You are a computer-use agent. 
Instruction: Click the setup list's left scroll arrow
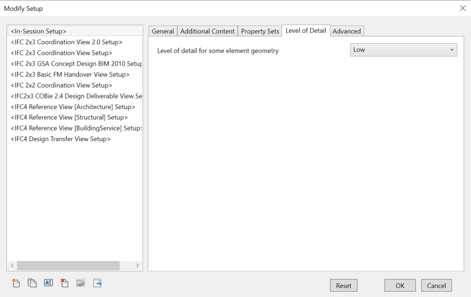(x=13, y=266)
